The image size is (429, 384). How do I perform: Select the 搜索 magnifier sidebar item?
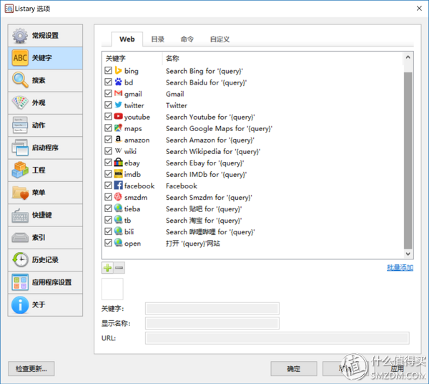click(x=45, y=80)
